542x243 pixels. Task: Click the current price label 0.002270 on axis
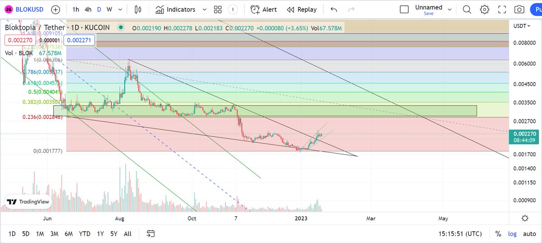tap(523, 133)
